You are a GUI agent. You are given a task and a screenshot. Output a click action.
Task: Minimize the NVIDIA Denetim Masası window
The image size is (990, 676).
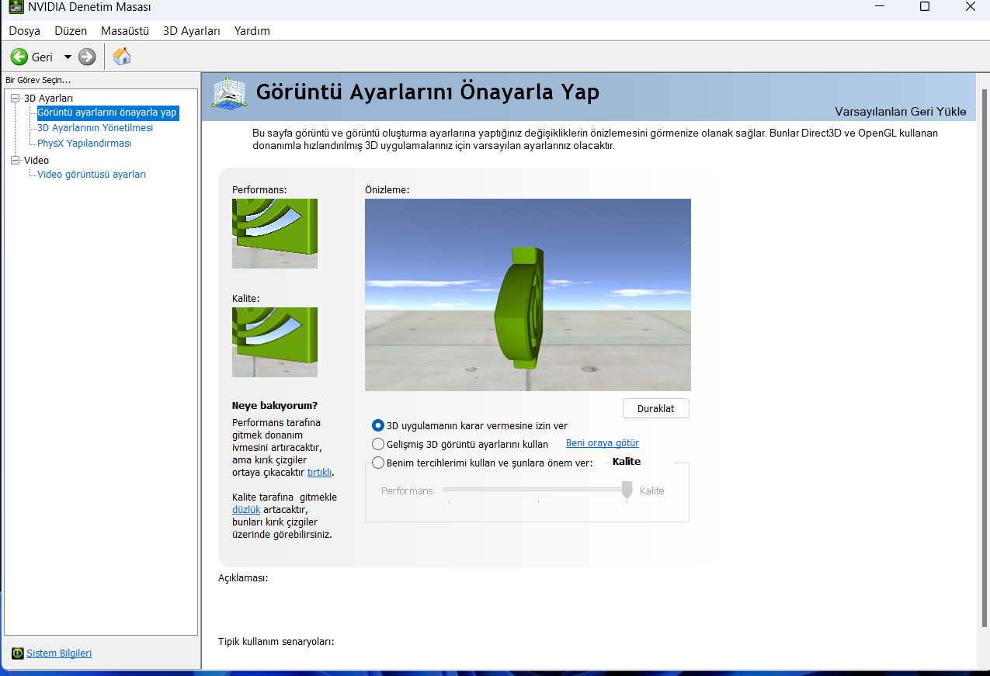click(878, 7)
